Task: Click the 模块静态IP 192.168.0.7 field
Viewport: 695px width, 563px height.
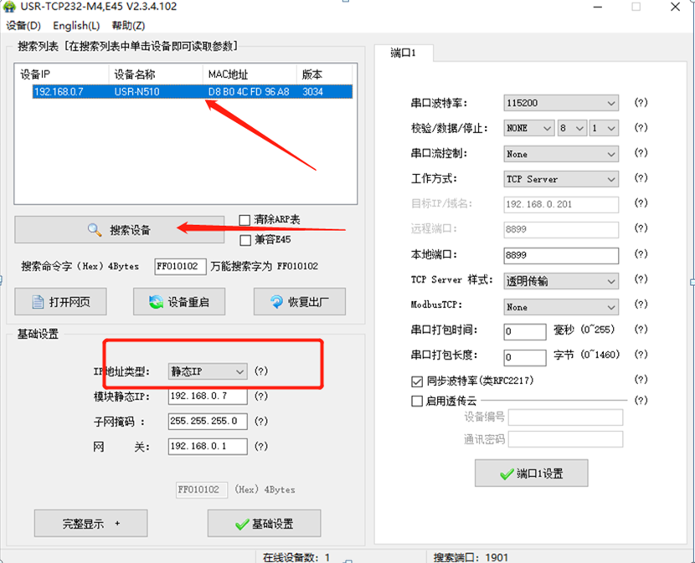Action: point(208,396)
